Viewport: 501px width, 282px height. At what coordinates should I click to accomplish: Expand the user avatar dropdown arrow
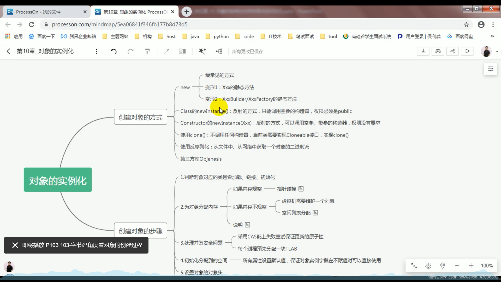497,51
